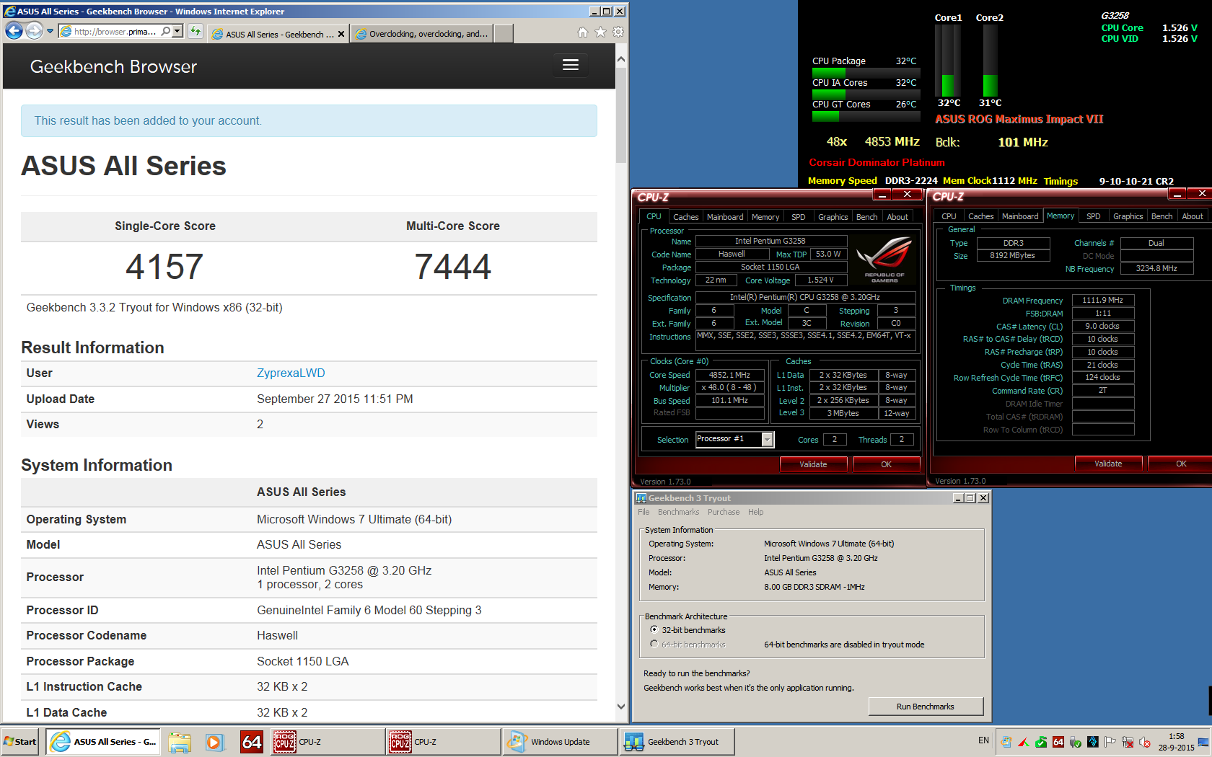Click the Safely Remove Hardware tray icon
The image size is (1212, 757).
tap(1076, 742)
